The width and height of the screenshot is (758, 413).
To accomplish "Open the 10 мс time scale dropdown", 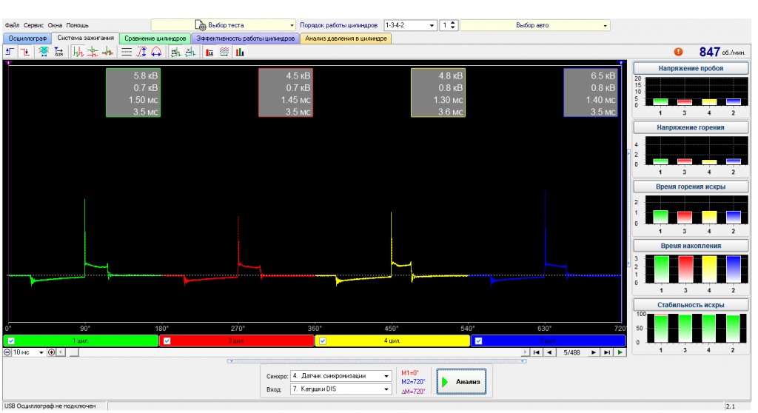I will pyautogui.click(x=28, y=352).
